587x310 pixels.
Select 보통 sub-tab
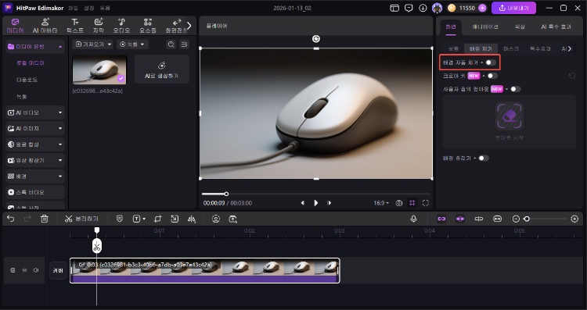(x=453, y=48)
